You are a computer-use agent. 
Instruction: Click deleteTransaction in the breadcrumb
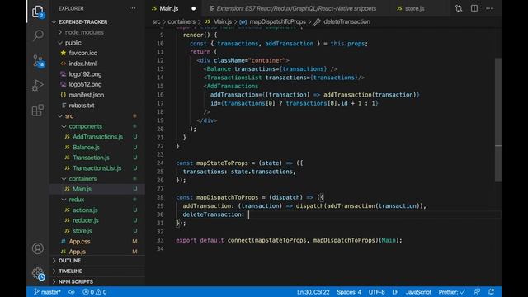pos(346,22)
